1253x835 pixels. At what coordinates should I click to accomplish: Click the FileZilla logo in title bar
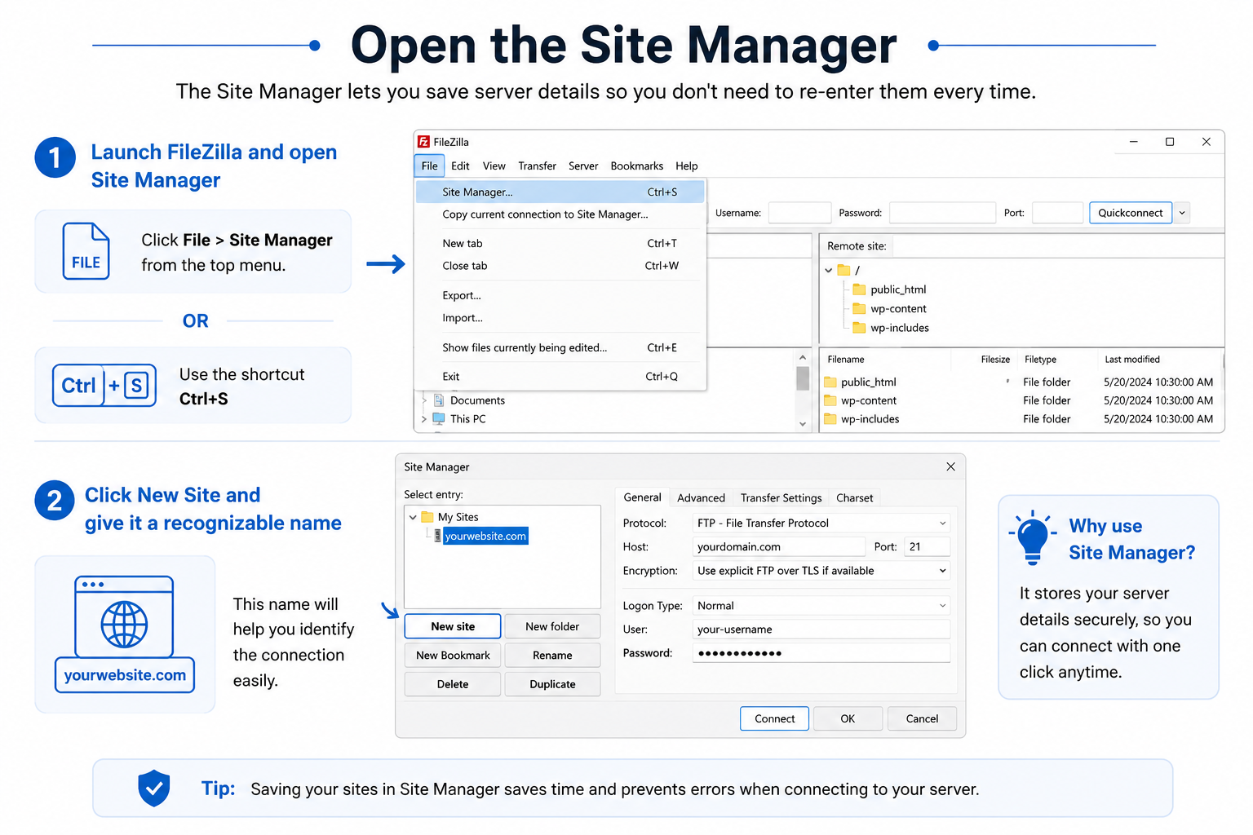tap(423, 142)
